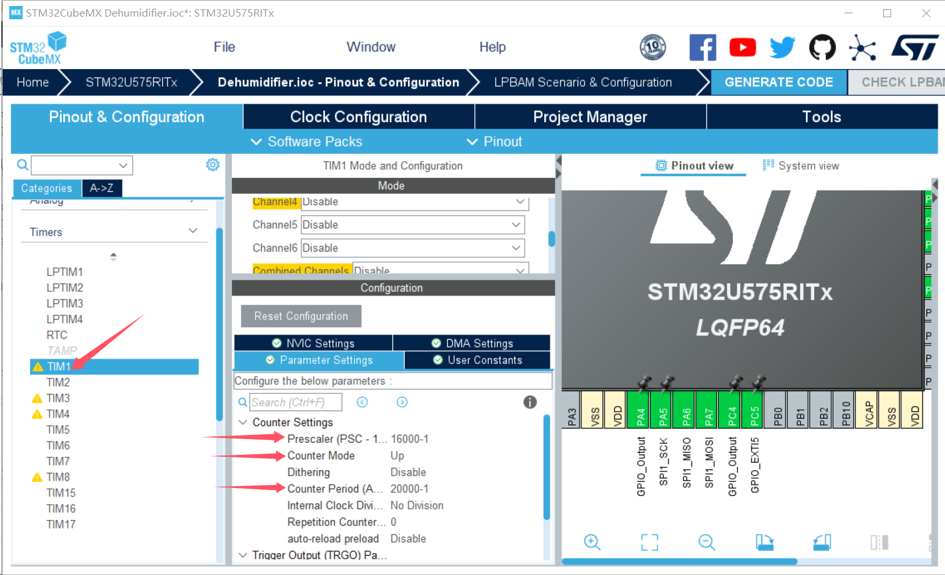This screenshot has height=575, width=945.
Task: Open the NVIC Settings tab
Action: [x=313, y=343]
